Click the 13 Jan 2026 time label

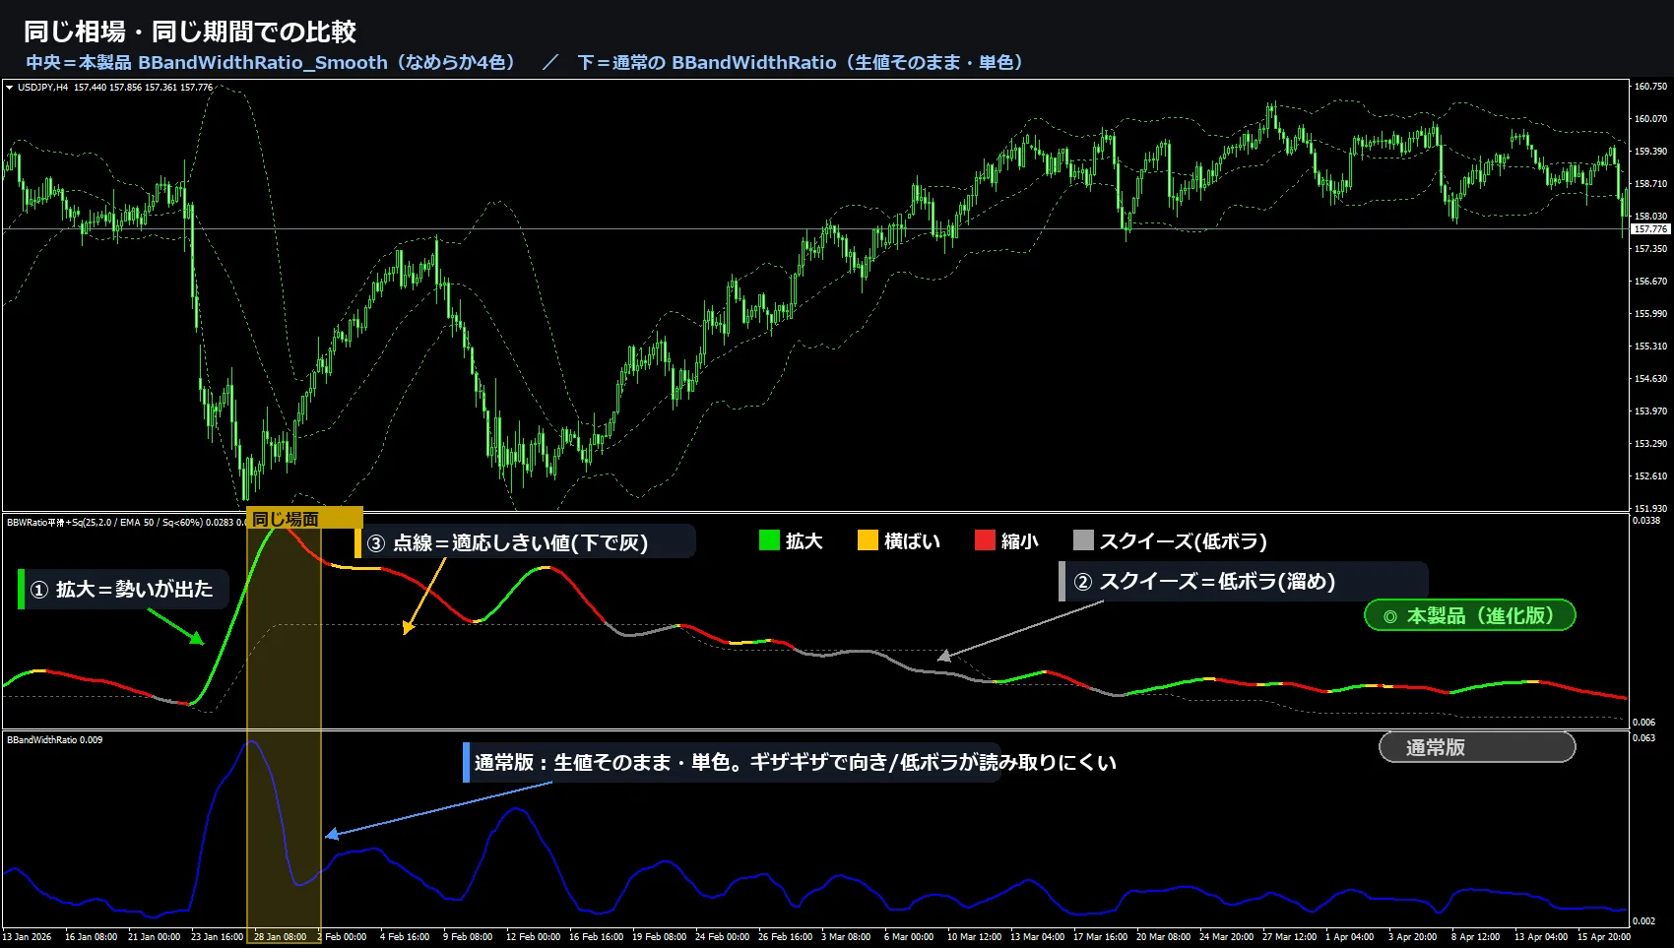pos(27,937)
